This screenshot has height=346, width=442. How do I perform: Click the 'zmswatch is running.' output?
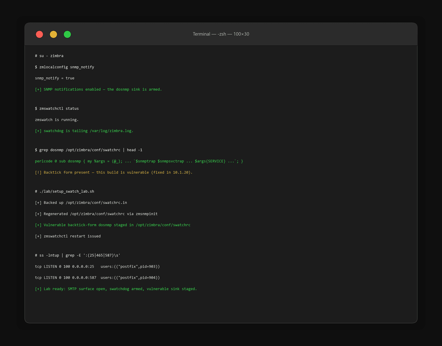click(57, 120)
